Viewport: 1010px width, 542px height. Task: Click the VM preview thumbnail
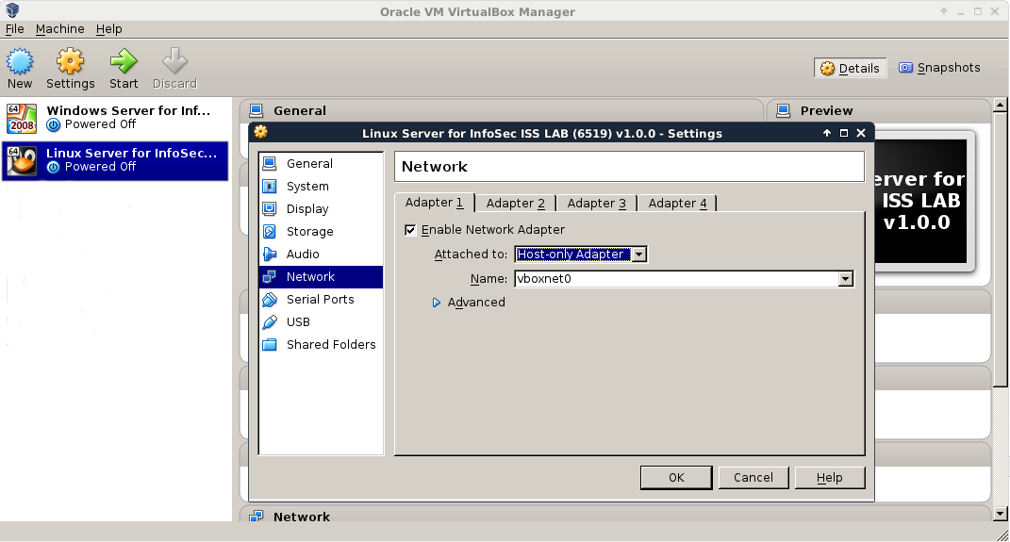pyautogui.click(x=921, y=201)
